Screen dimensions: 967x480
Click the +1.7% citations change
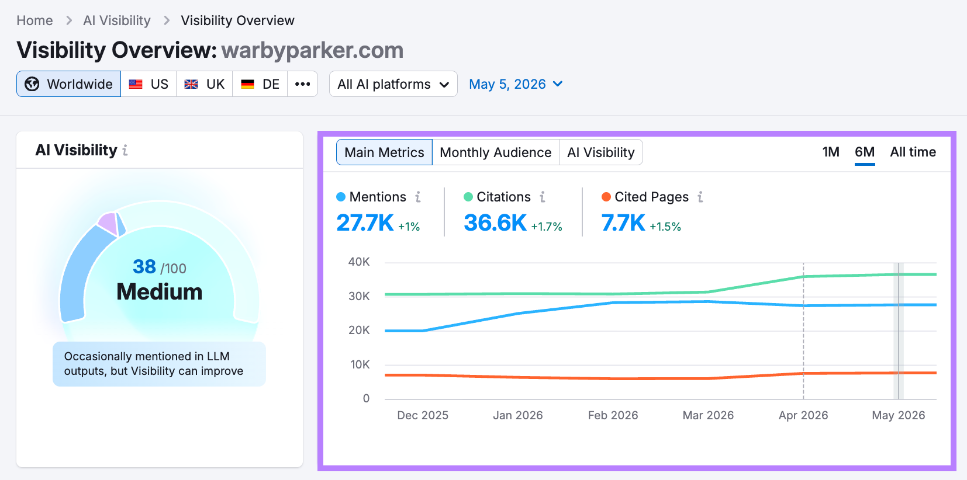[x=547, y=227]
